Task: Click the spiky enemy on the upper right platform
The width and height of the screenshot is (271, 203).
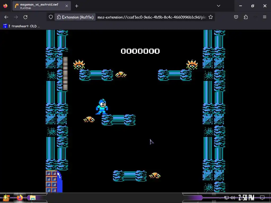Action: coord(192,65)
